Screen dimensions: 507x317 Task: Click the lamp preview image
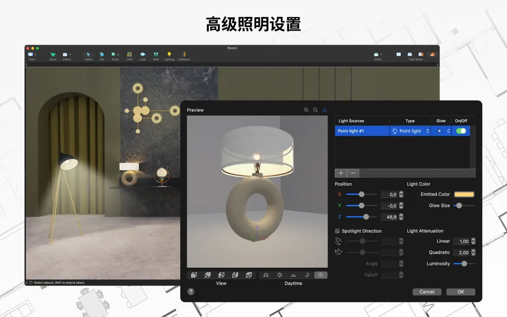pos(257,192)
